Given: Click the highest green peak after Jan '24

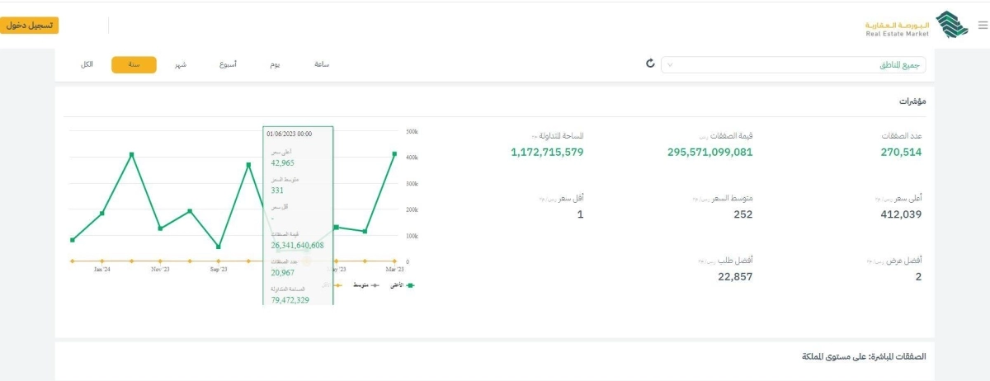Looking at the screenshot, I should click(x=131, y=154).
